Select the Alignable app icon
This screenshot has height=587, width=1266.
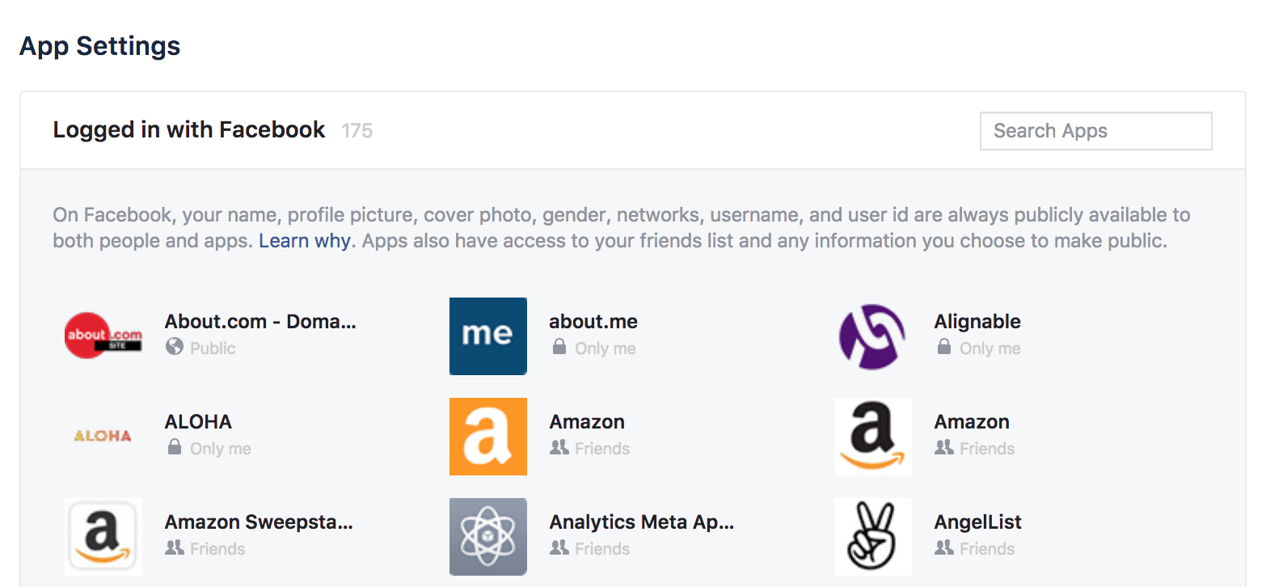pyautogui.click(x=872, y=336)
